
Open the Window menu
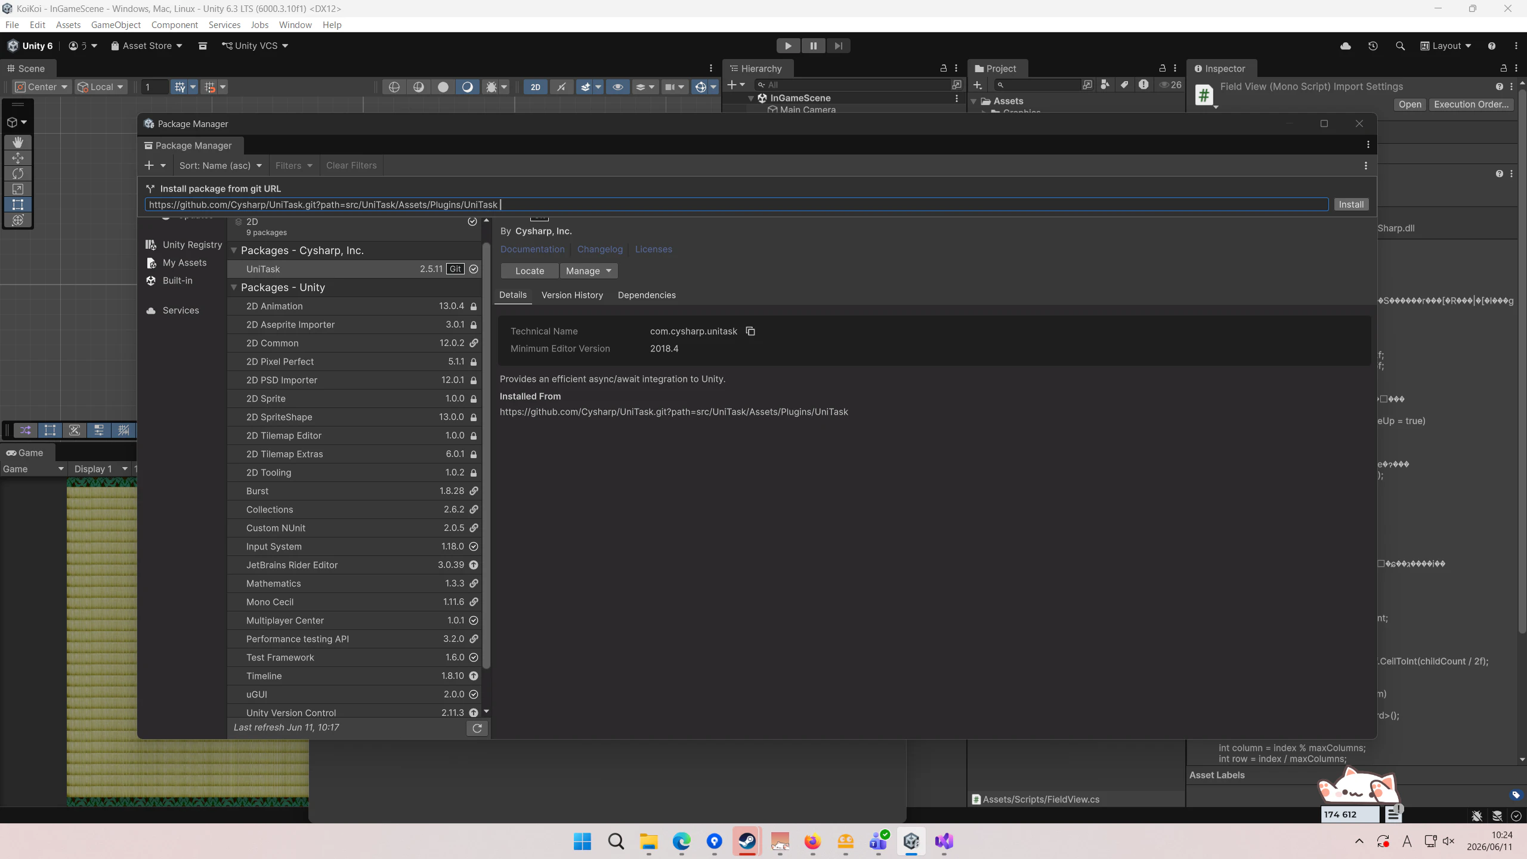click(295, 25)
